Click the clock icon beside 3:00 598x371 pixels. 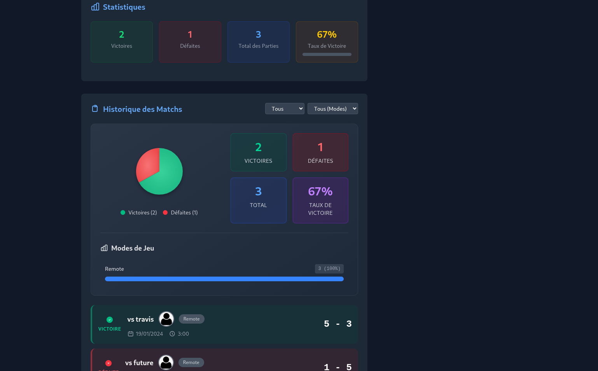click(172, 334)
